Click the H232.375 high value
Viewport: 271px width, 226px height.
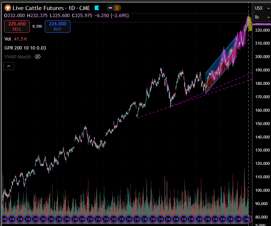pyautogui.click(x=37, y=16)
